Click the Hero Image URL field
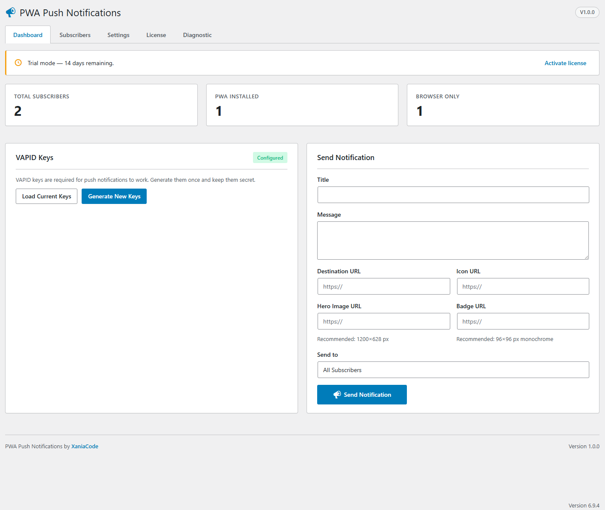The image size is (605, 510). tap(383, 321)
